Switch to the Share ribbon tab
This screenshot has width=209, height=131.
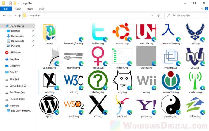[30, 9]
